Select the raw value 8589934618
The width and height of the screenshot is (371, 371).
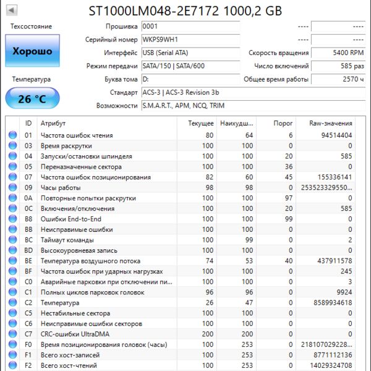tap(333, 302)
